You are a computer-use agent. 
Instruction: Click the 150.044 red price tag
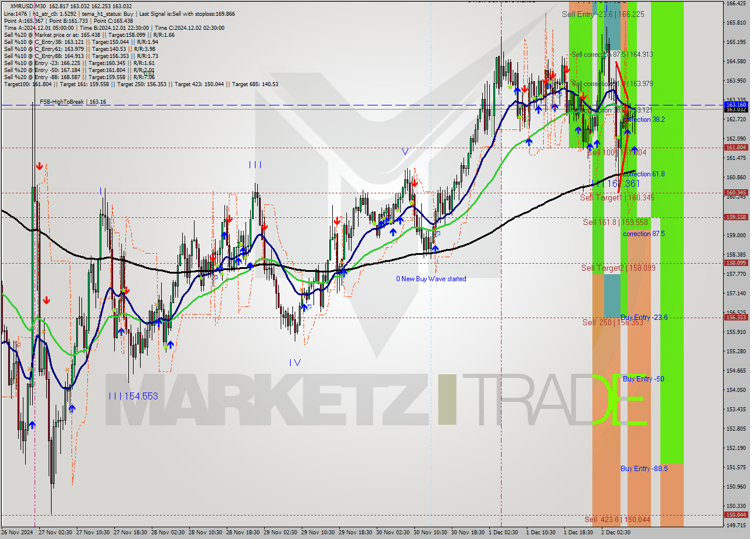[737, 514]
